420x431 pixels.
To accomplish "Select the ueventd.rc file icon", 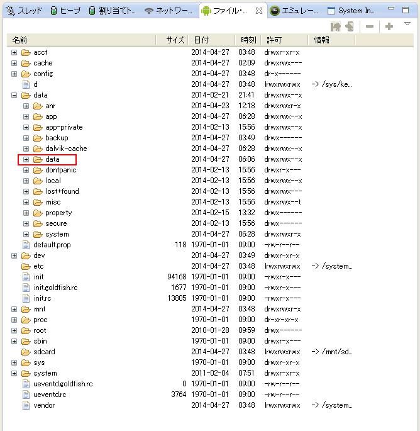I will 26,395.
